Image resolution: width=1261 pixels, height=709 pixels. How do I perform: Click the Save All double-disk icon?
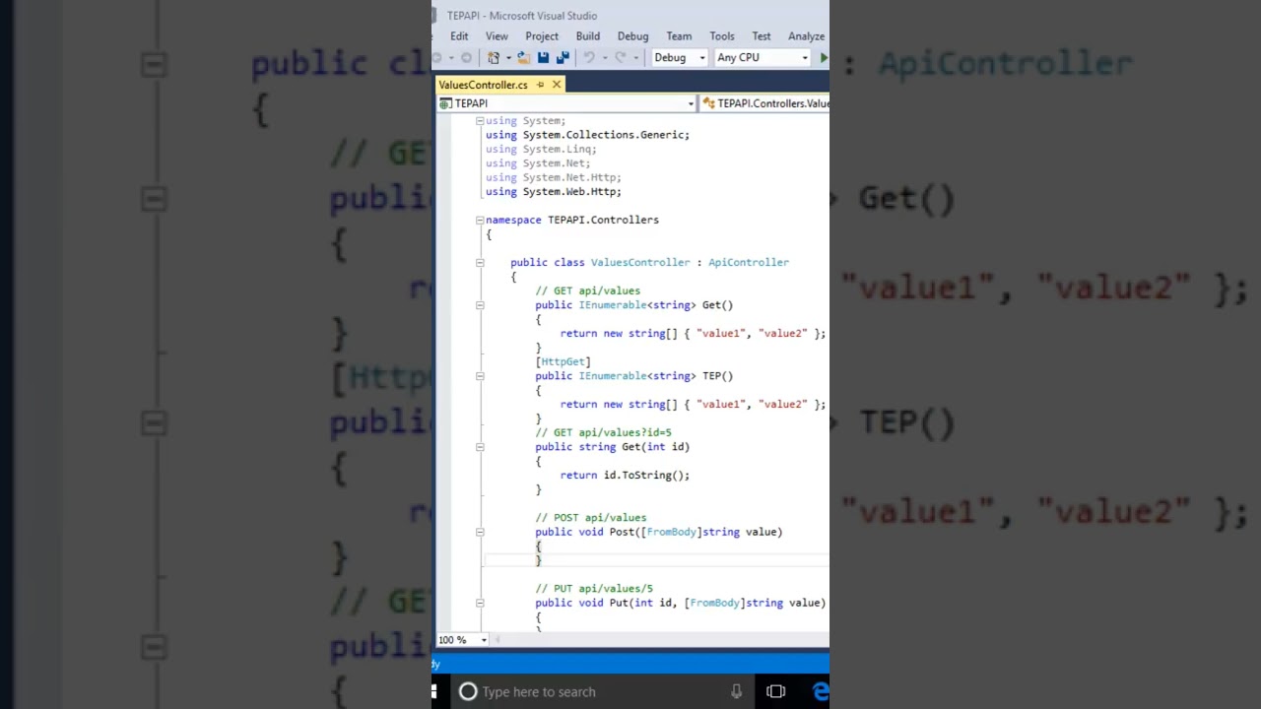pos(563,58)
